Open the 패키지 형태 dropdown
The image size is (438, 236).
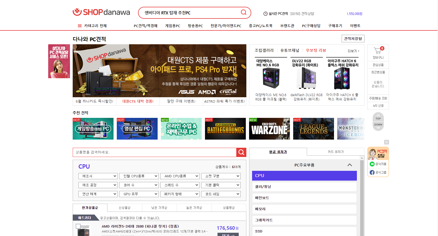click(x=180, y=194)
